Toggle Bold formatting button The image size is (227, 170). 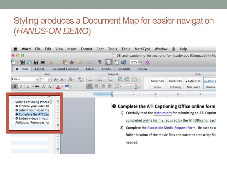[15, 87]
